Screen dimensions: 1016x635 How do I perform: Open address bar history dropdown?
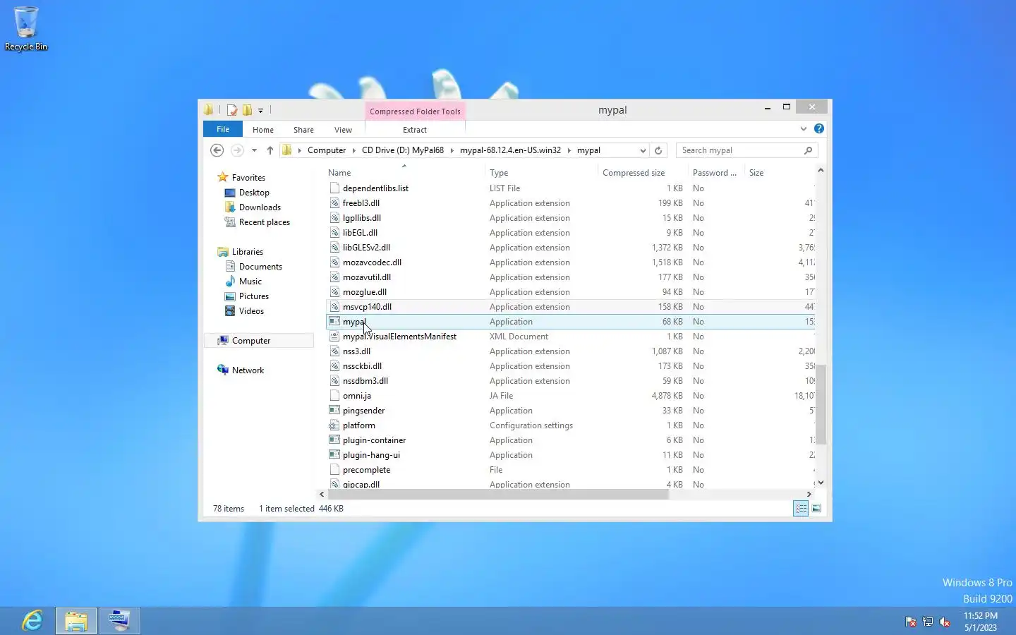coord(643,150)
